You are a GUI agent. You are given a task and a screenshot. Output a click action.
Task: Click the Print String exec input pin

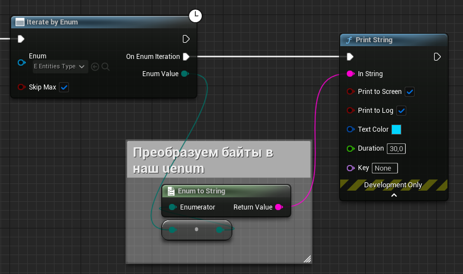tap(350, 57)
